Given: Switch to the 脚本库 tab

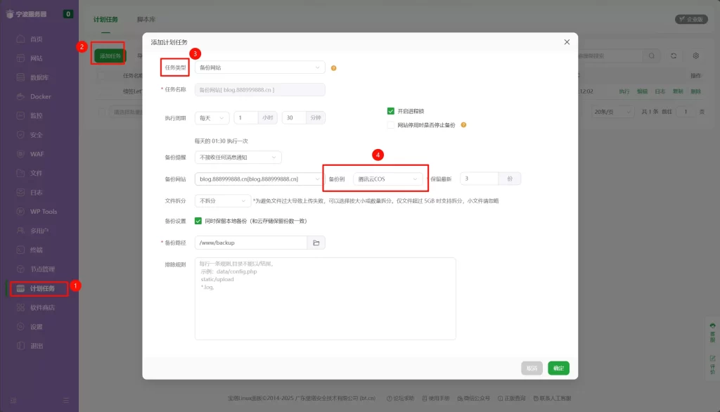Looking at the screenshot, I should point(146,20).
